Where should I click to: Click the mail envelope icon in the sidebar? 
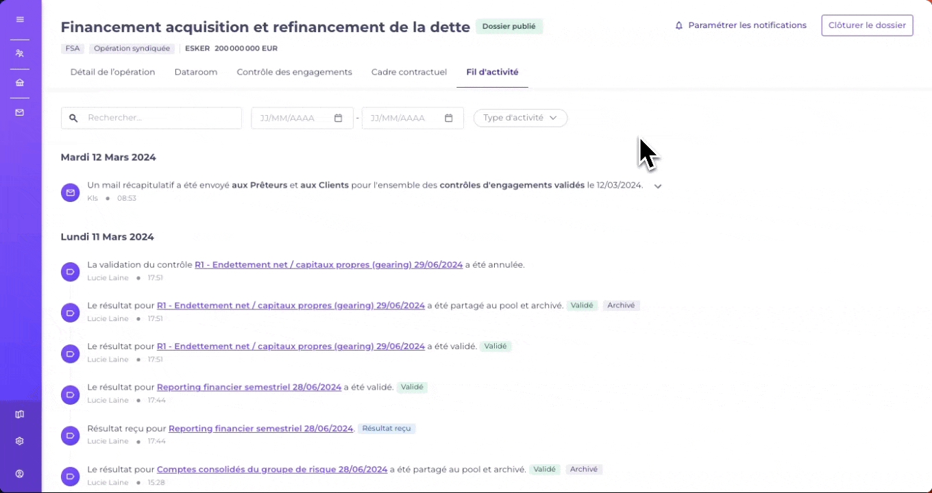pos(20,112)
